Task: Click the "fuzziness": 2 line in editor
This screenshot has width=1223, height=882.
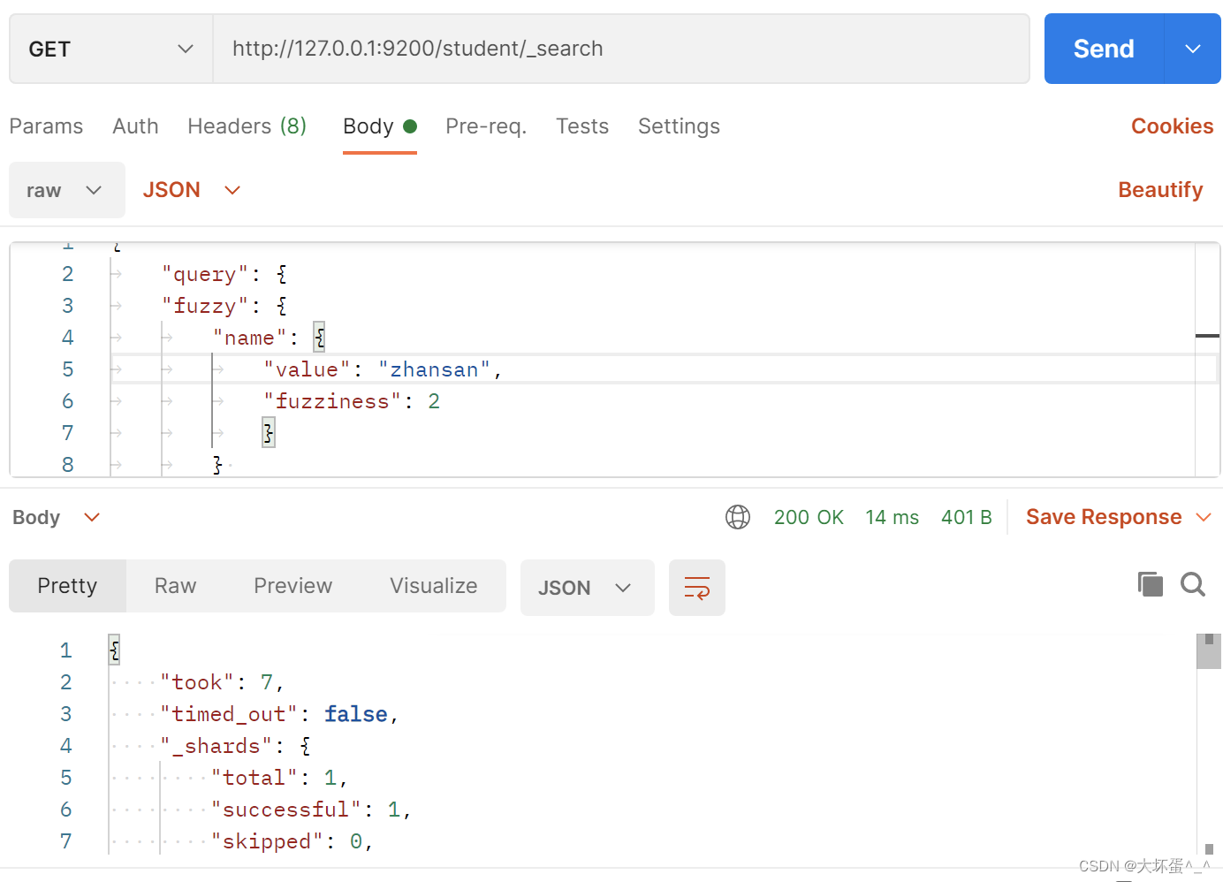Action: [x=352, y=401]
